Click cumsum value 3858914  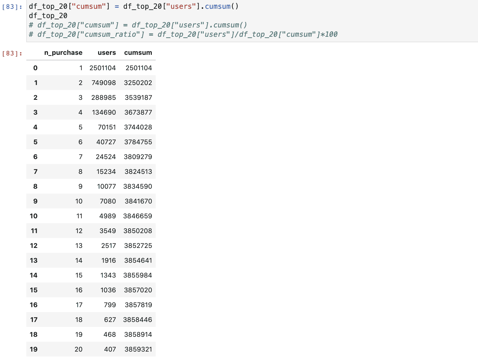138,335
